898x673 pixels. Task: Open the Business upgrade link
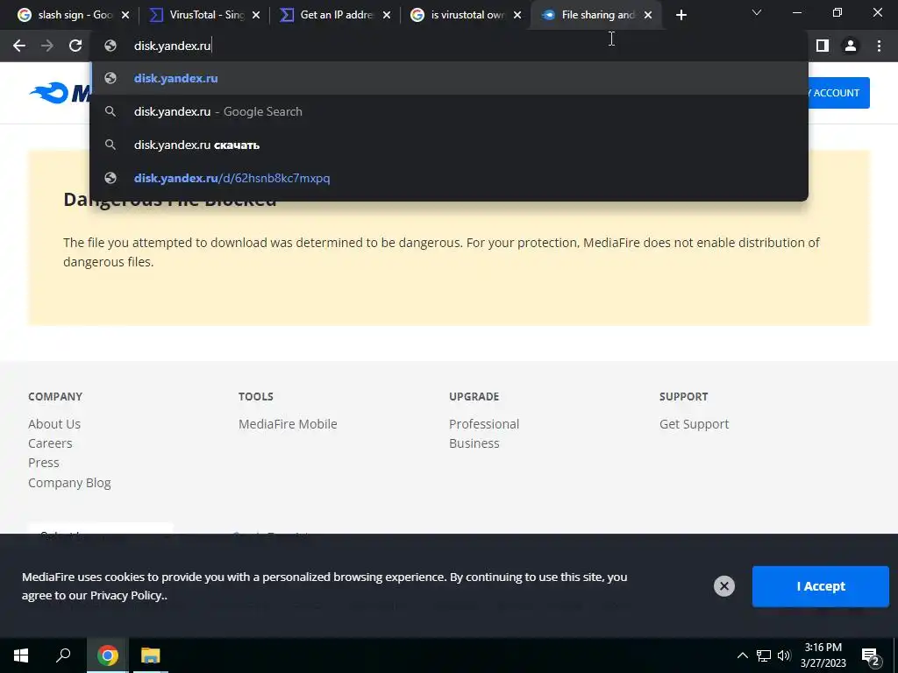click(474, 443)
